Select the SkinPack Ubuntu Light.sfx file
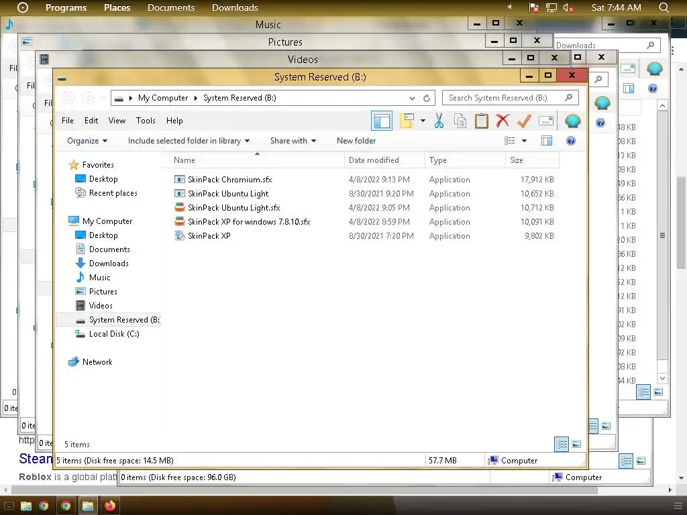The height and width of the screenshot is (515, 687). [x=233, y=208]
